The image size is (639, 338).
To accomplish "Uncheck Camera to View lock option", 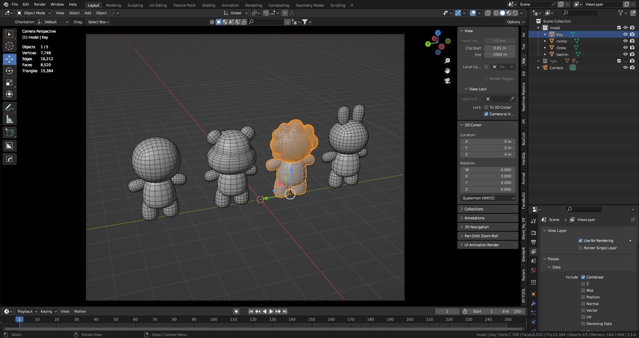I will coord(486,114).
